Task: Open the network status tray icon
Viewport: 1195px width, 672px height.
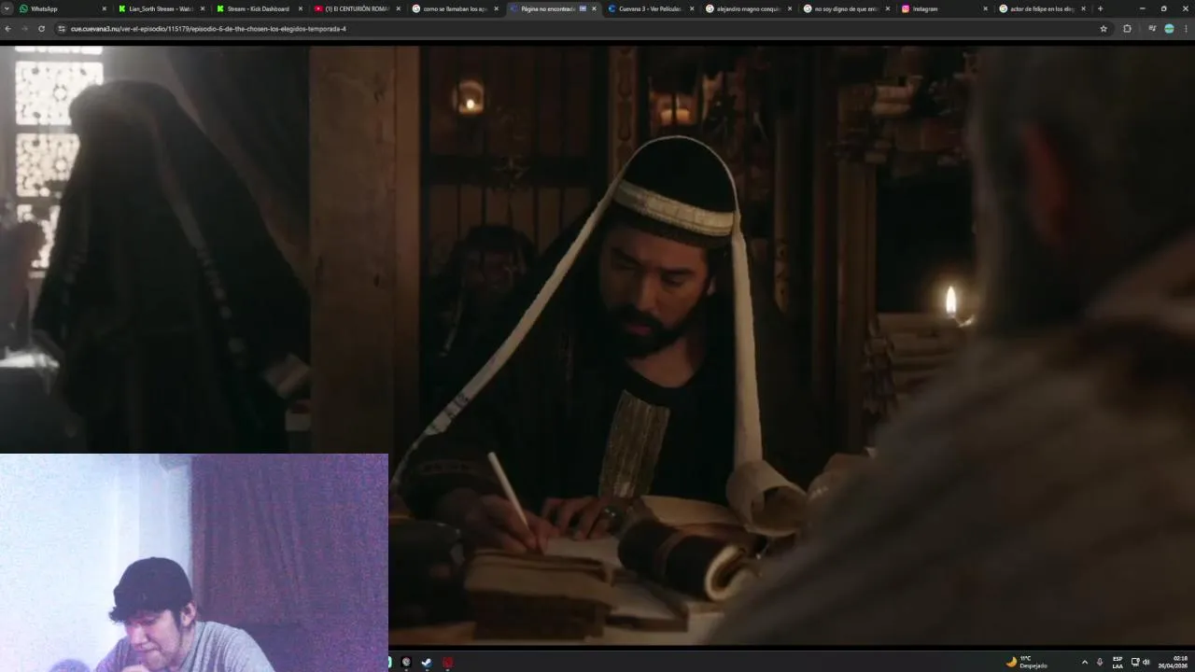Action: [1135, 663]
